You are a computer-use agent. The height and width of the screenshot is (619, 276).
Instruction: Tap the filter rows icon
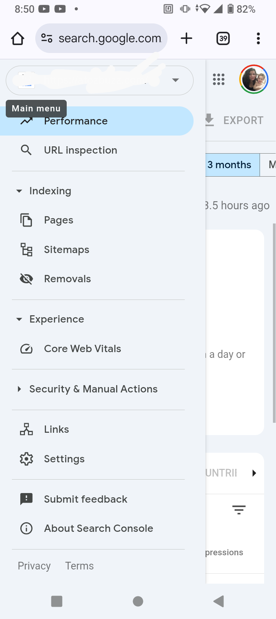239,510
